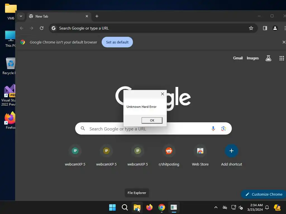
Task: Click the muted volume tray icon
Action: 241,207
